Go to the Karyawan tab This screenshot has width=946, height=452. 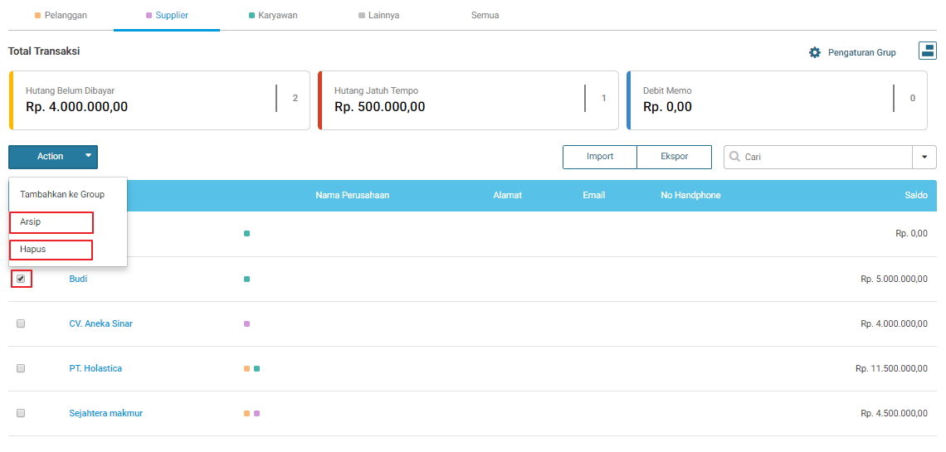click(x=273, y=15)
